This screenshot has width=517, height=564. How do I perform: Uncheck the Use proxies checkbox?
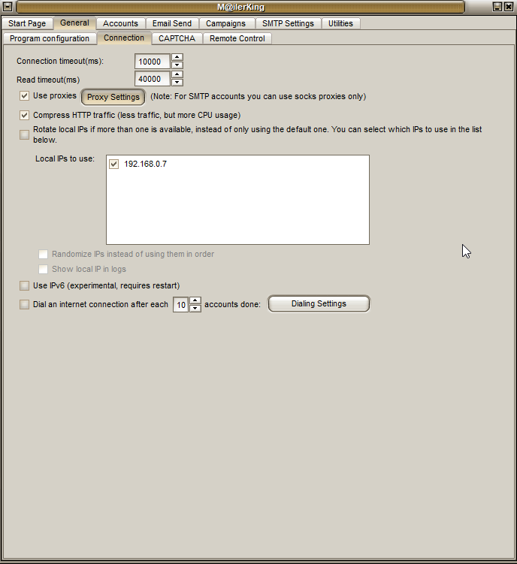24,95
